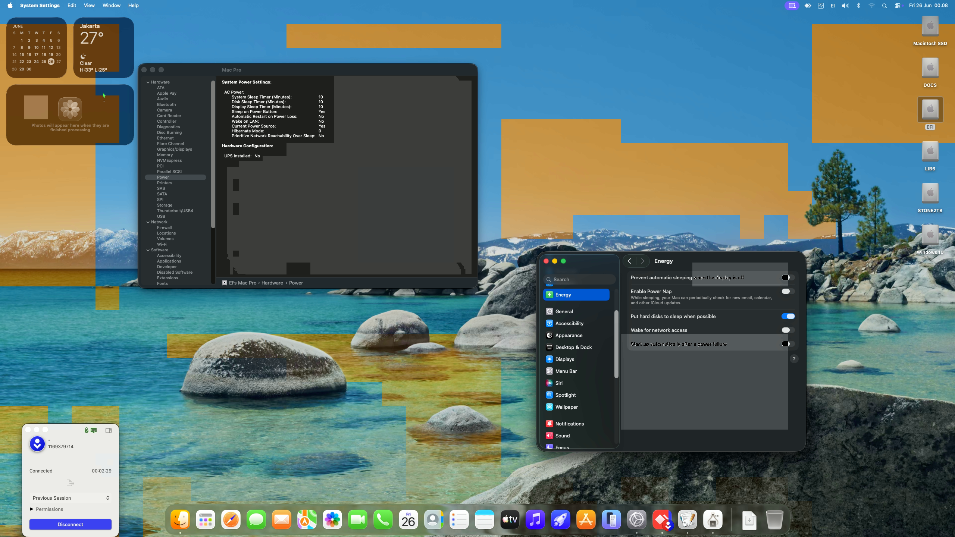This screenshot has height=537, width=955.
Task: Enable Wake for network access
Action: [788, 330]
